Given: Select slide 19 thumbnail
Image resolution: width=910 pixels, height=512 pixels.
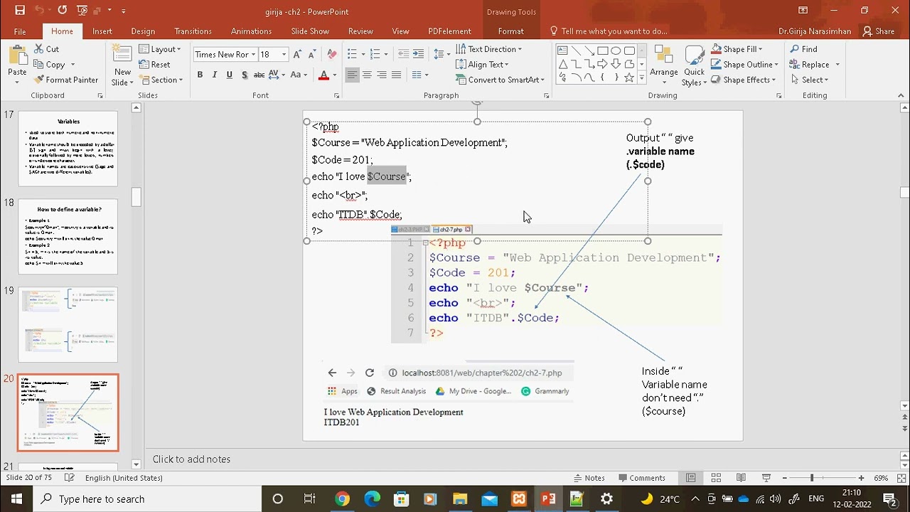Looking at the screenshot, I should tap(68, 325).
